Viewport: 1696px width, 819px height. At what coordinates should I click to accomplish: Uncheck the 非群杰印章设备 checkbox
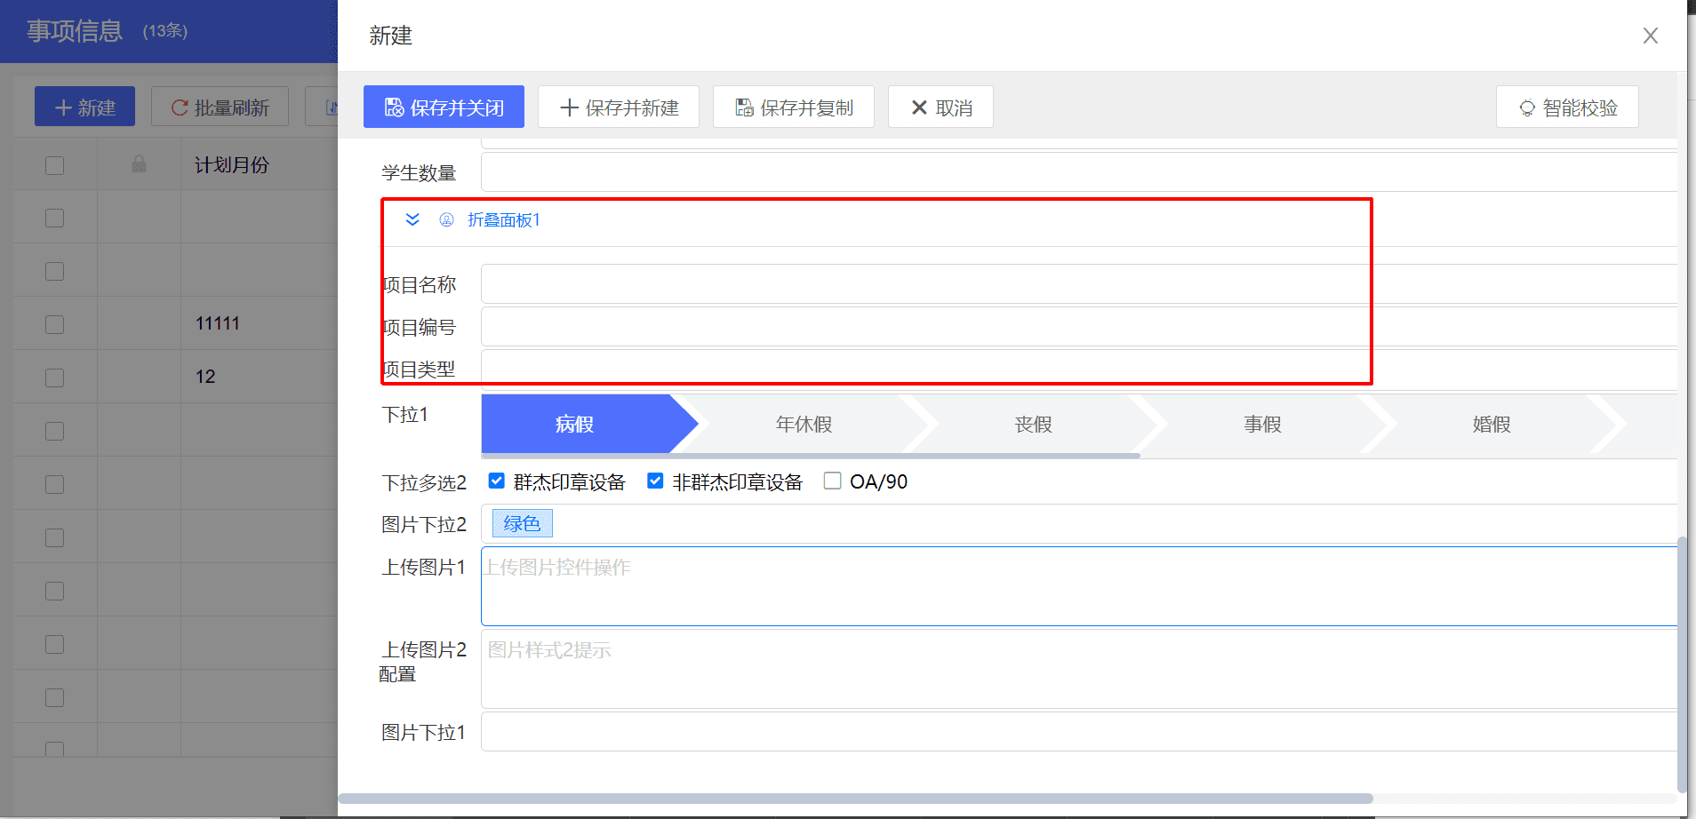(655, 481)
